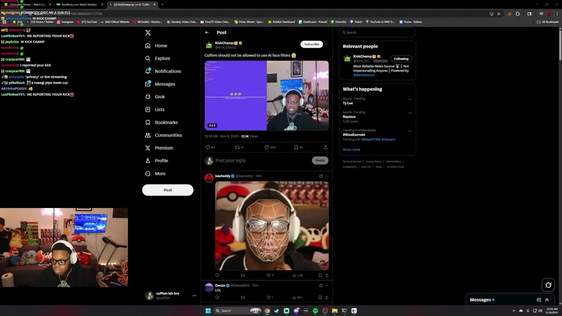Screen dimensions: 562x316
Task: Open Spotify from the taskbar
Action: (315, 311)
